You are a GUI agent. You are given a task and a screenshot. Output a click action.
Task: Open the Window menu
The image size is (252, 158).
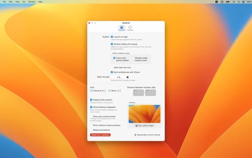click(x=32, y=2)
